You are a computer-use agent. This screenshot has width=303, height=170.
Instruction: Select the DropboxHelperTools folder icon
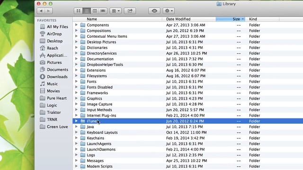pyautogui.click(x=83, y=64)
